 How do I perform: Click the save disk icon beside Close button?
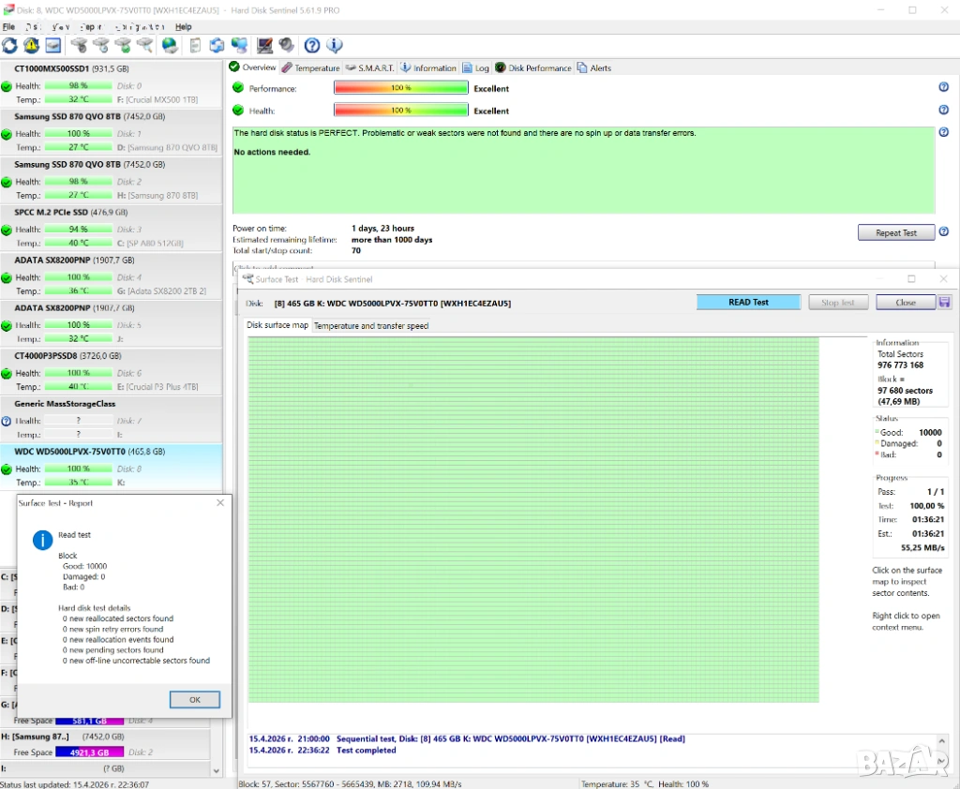click(944, 302)
